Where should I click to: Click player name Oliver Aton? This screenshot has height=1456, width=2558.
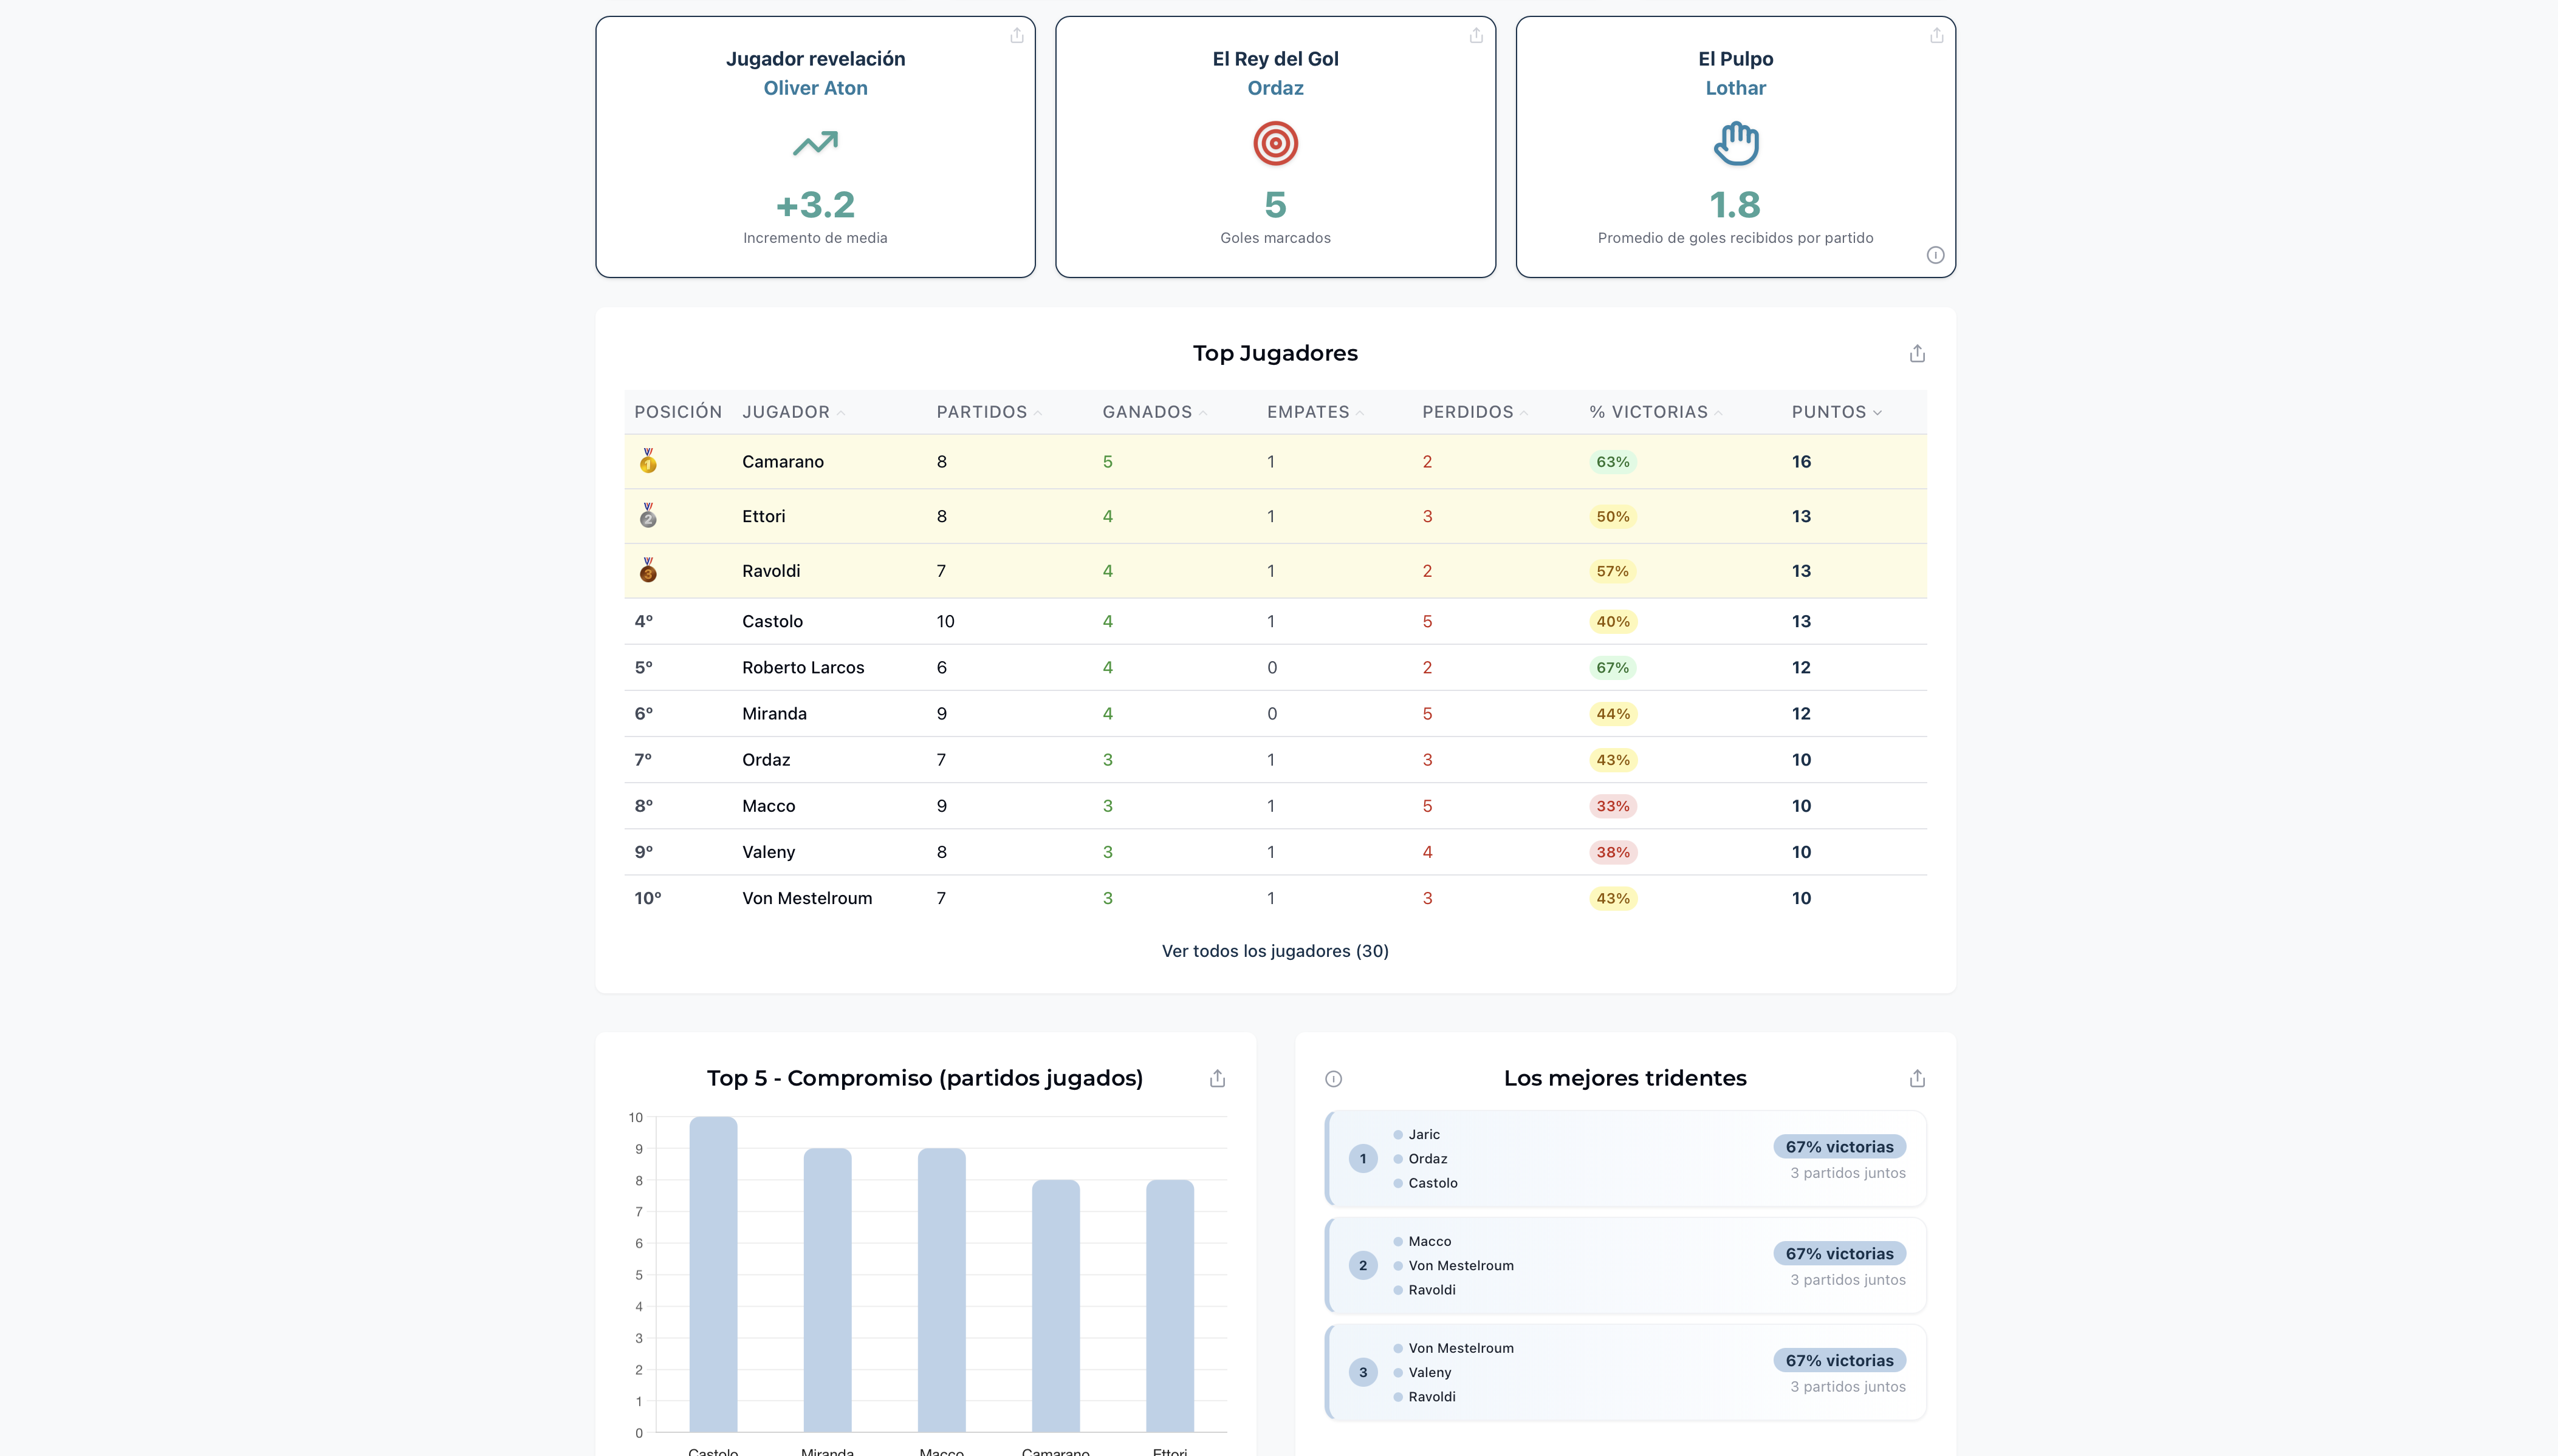click(814, 88)
